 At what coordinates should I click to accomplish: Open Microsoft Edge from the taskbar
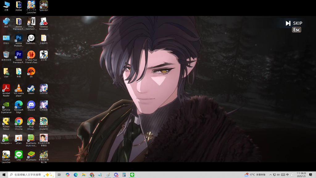[x=76, y=175]
